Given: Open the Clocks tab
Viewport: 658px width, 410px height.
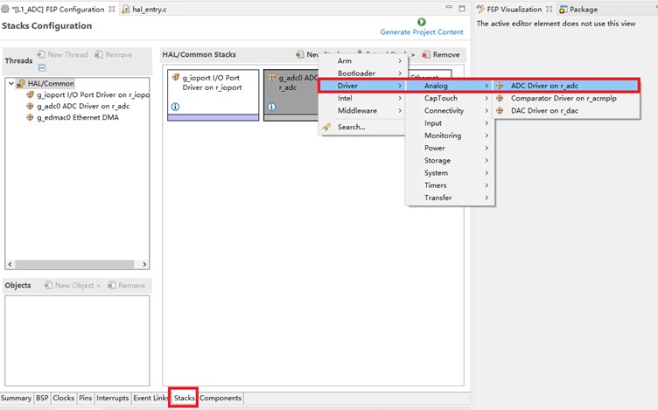Looking at the screenshot, I should (64, 399).
